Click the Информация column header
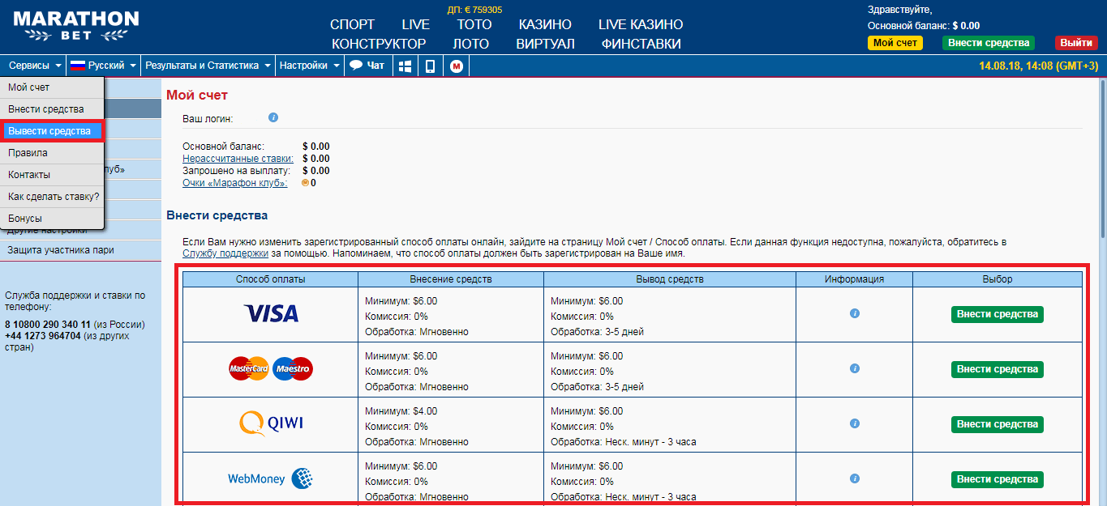The width and height of the screenshot is (1107, 506). tap(854, 279)
